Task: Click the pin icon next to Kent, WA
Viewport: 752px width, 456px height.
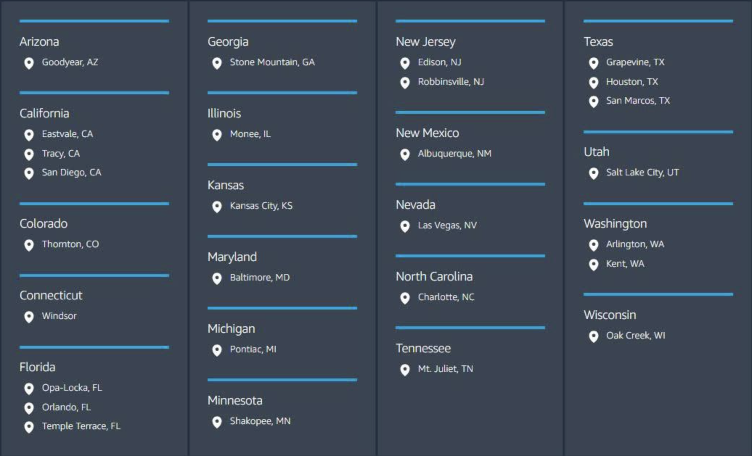Action: click(x=593, y=265)
